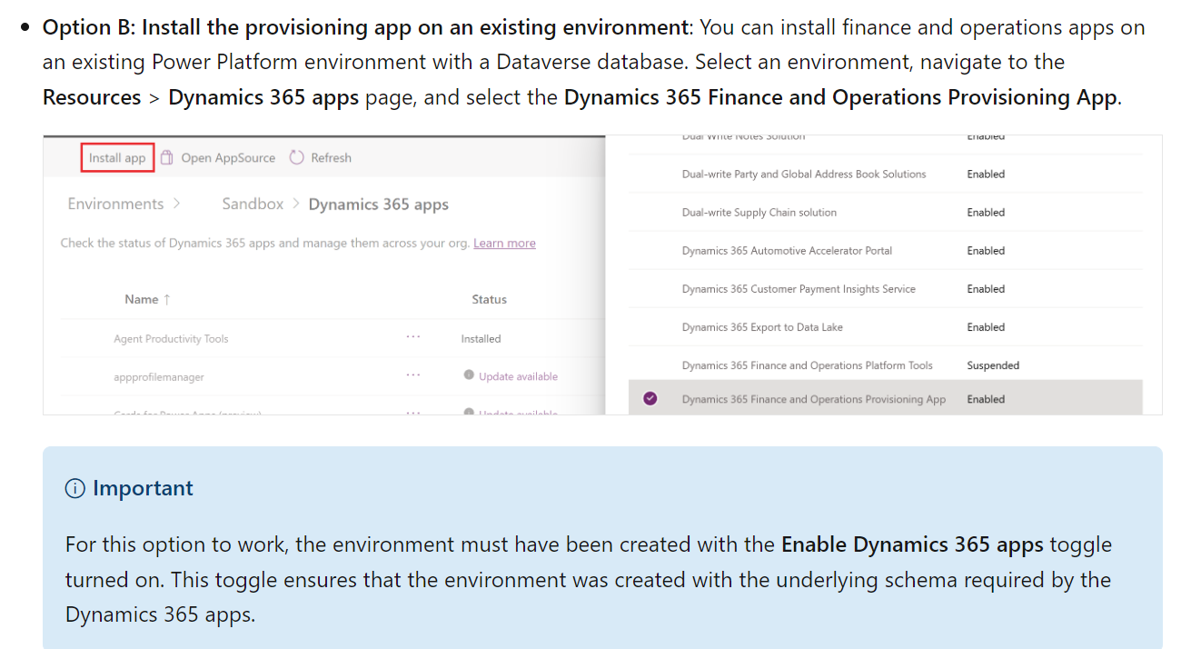Open the ellipsis menu for appprofilemanager
The image size is (1181, 649).
(x=413, y=374)
